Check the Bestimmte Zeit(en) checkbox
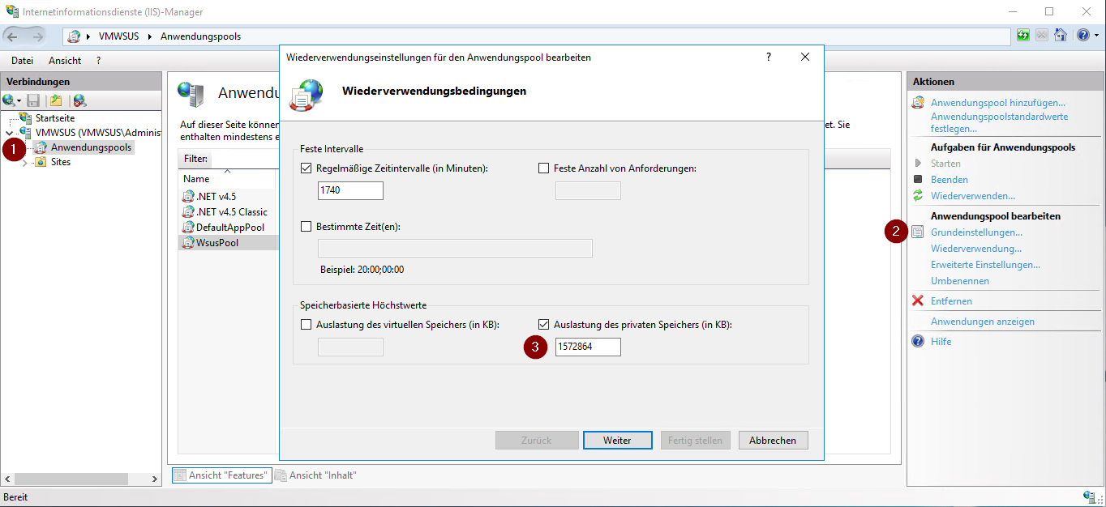This screenshot has height=507, width=1106. point(306,227)
